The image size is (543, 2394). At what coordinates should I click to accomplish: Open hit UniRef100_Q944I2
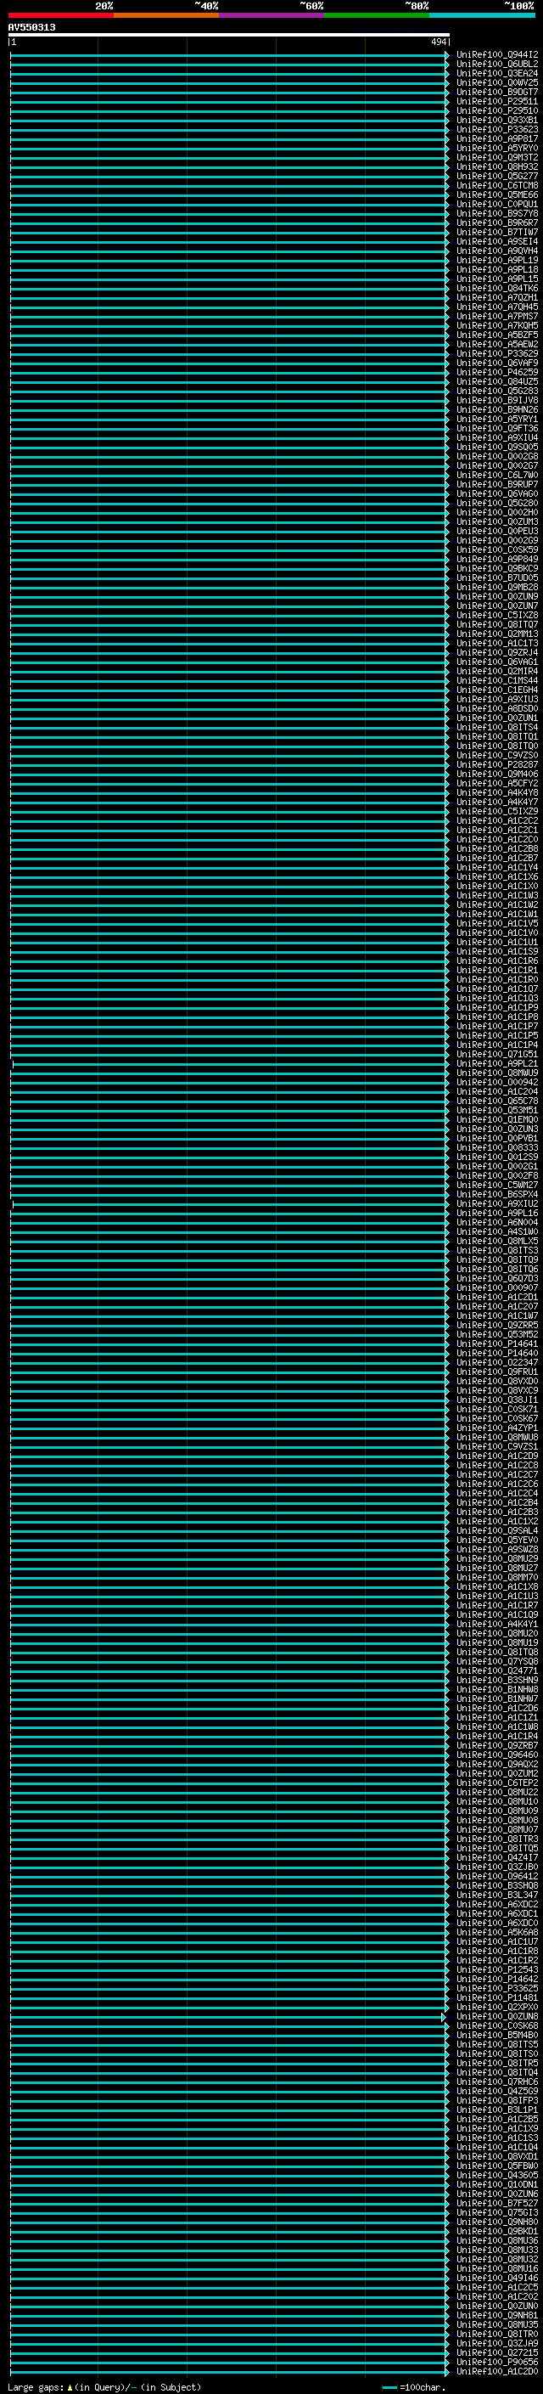point(497,55)
